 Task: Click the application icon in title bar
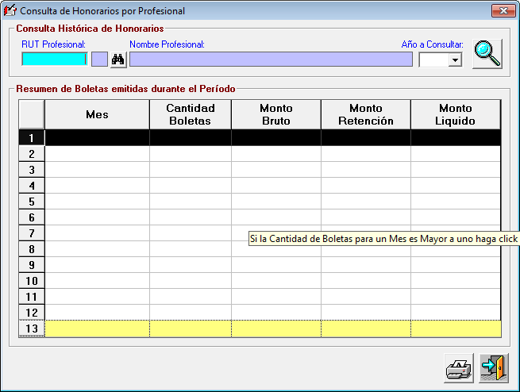[x=10, y=10]
